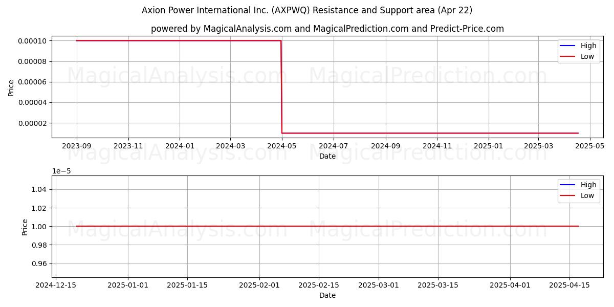This screenshot has height=307, width=614.
Task: Select the 2024-12-15 date tick on the bottom chart
Action: click(56, 284)
